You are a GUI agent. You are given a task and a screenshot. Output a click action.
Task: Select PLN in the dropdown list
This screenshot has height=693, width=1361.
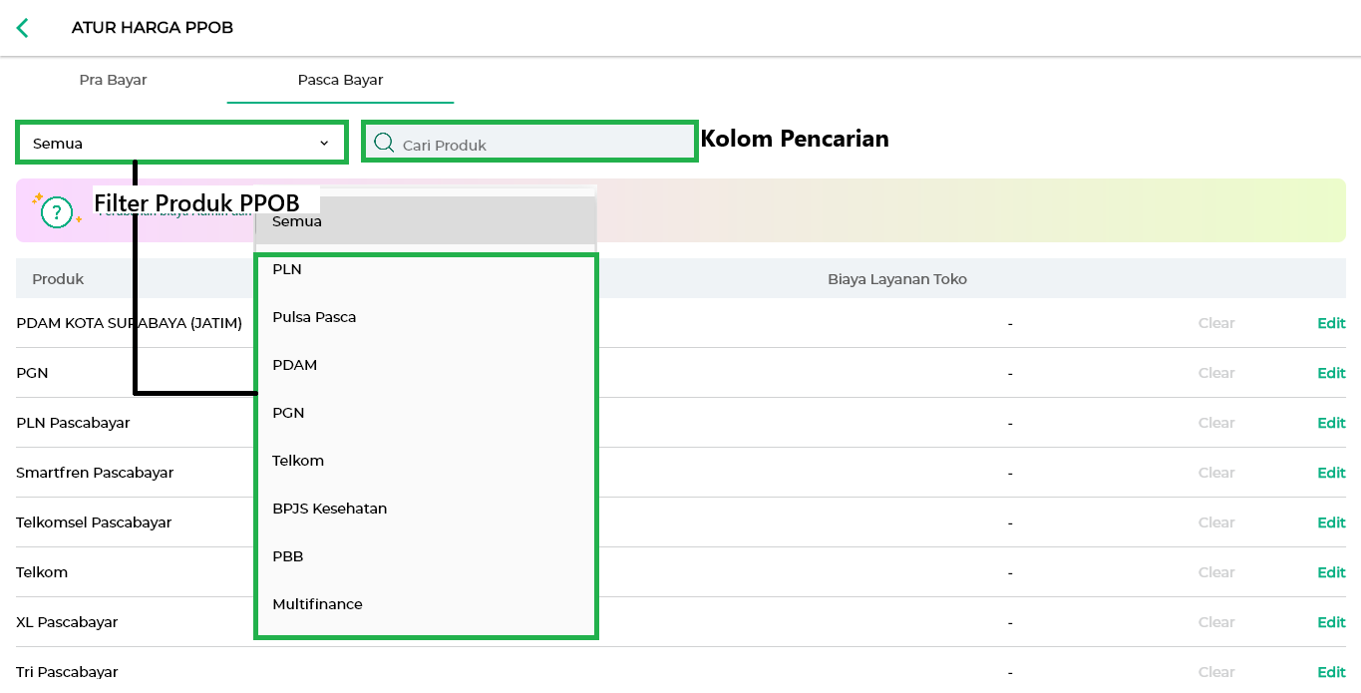(426, 269)
